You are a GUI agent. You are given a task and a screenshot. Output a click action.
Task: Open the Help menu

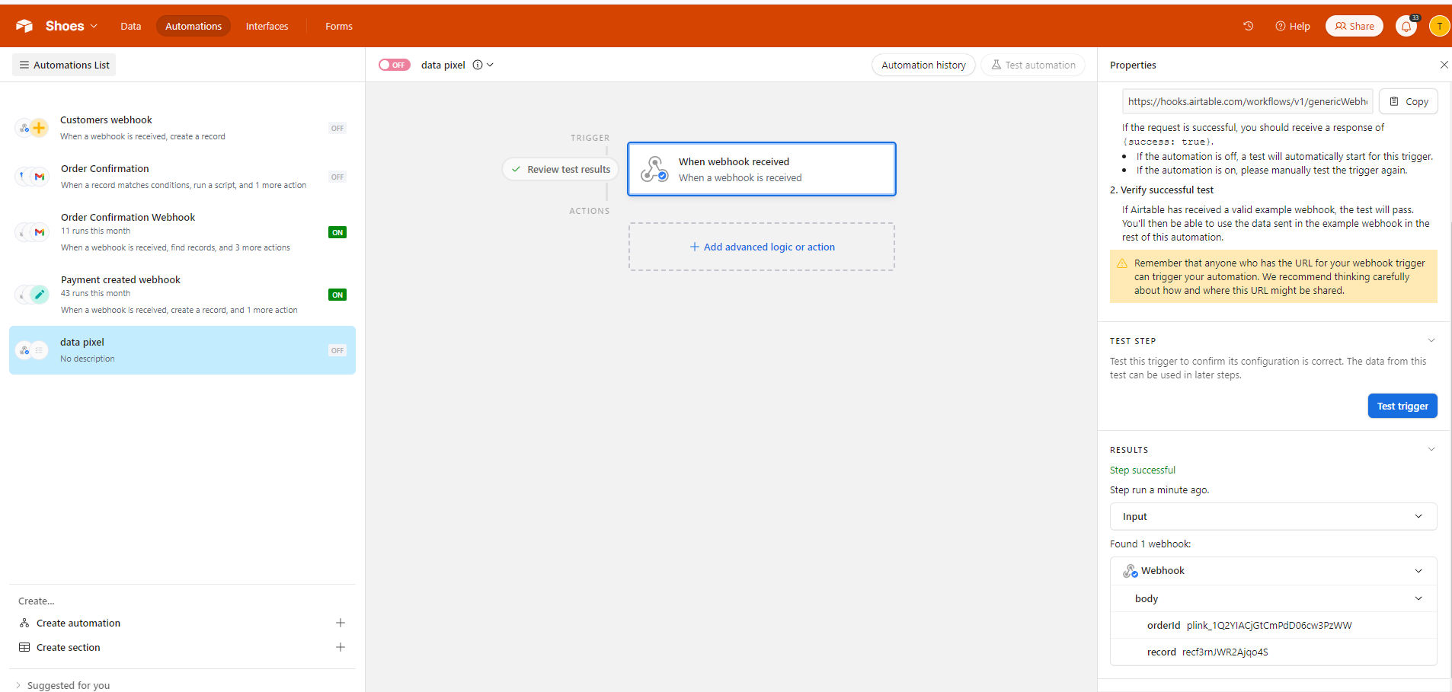1293,26
